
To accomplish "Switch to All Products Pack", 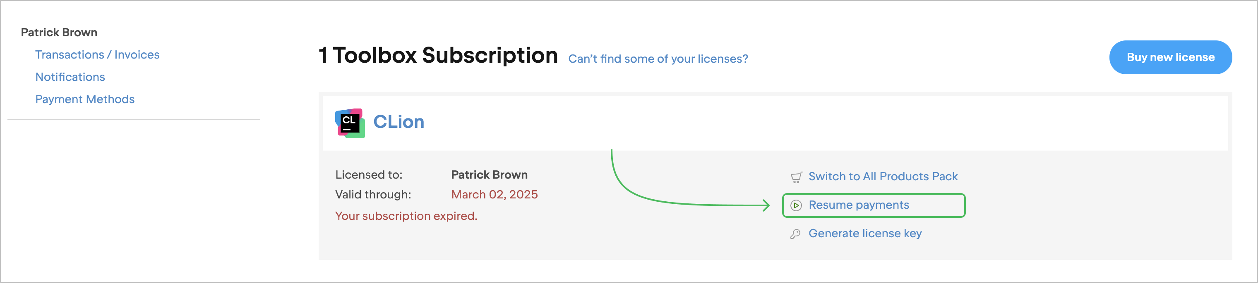I will pos(883,176).
